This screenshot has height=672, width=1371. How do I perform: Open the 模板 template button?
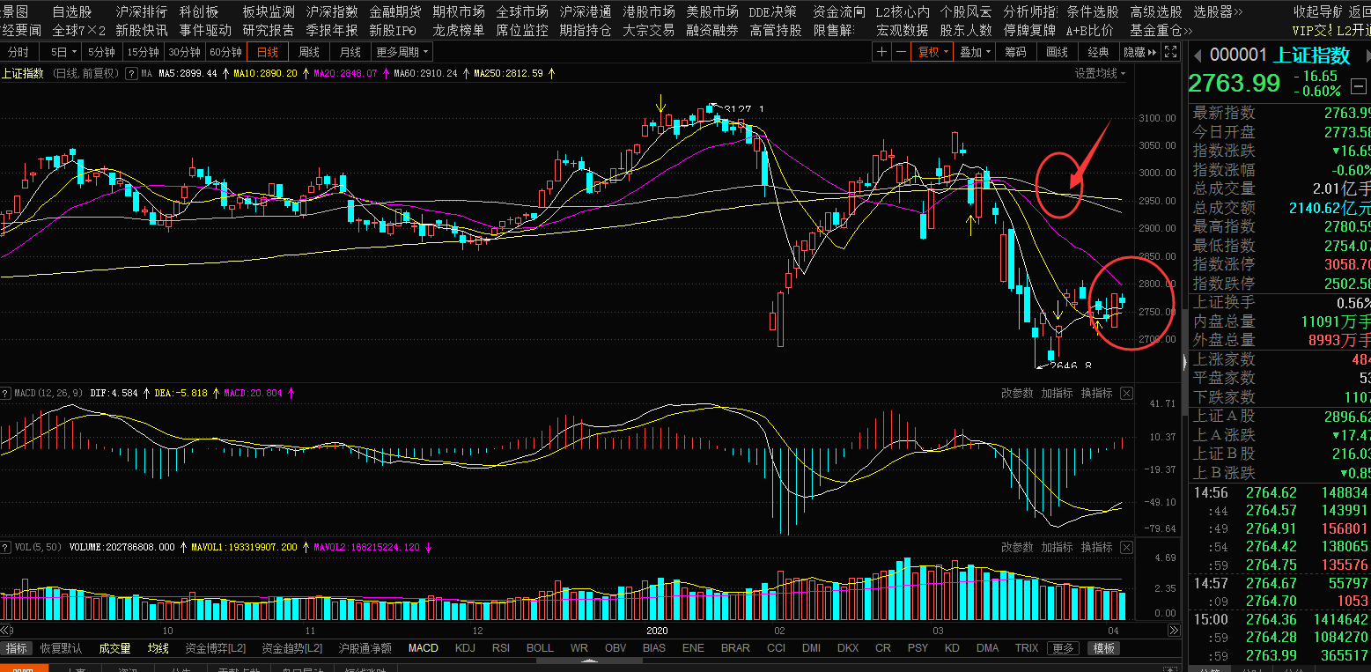click(x=1104, y=648)
